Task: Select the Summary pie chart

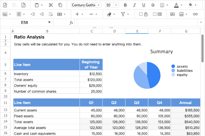Action: [x=147, y=75]
